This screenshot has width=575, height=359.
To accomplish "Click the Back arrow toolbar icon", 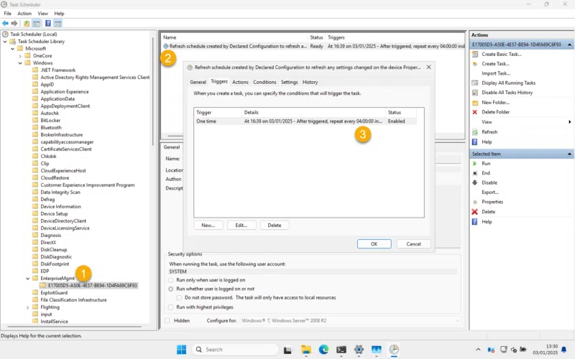I will click(x=6, y=23).
